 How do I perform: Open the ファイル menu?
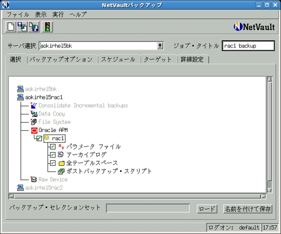pyautogui.click(x=18, y=14)
